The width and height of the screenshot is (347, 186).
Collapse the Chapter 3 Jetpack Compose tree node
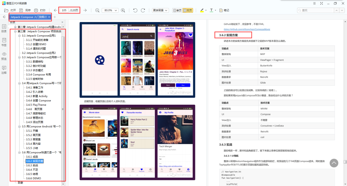point(15,31)
